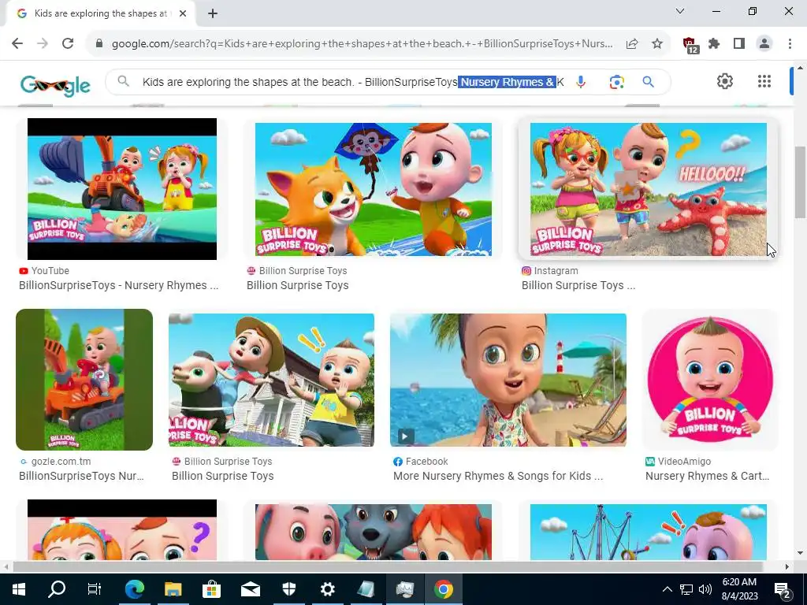Open Windows Security shield on taskbar

(x=288, y=589)
